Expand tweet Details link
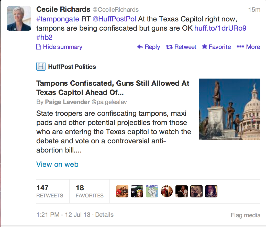The height and width of the screenshot is (227, 266). [104, 215]
